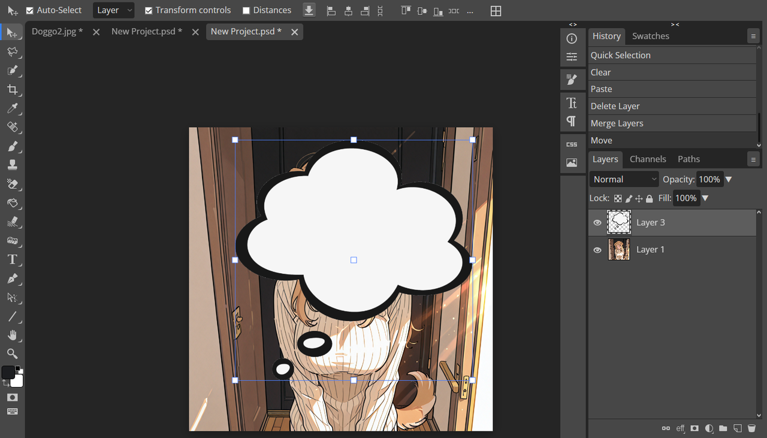This screenshot has height=438, width=767.
Task: Select the Layers tab
Action: click(605, 159)
